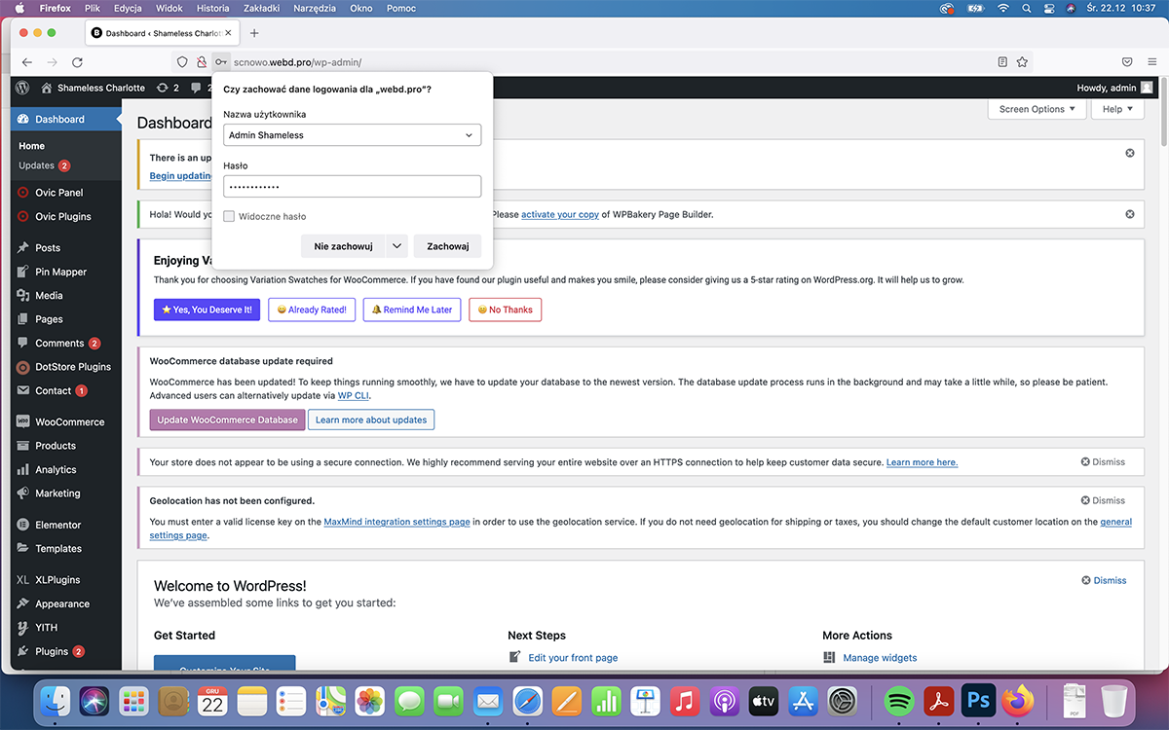Open the comments bubble icon in admin bar
Screen dimensions: 1169x730
(196, 88)
